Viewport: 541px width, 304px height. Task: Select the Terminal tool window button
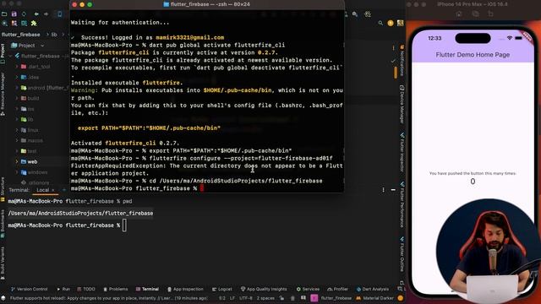point(147,289)
